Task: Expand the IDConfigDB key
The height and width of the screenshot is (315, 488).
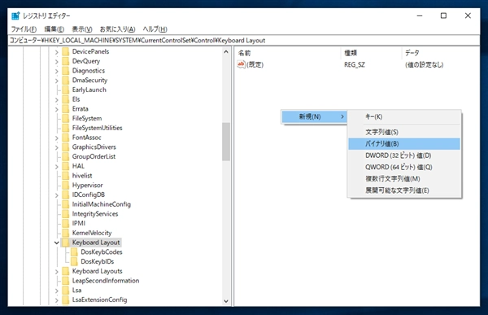Action: coord(57,195)
